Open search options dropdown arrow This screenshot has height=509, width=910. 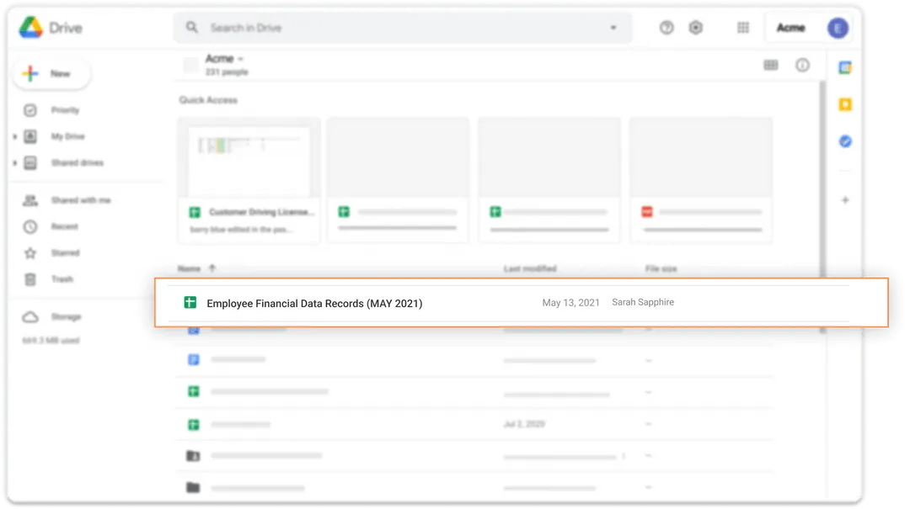click(613, 27)
